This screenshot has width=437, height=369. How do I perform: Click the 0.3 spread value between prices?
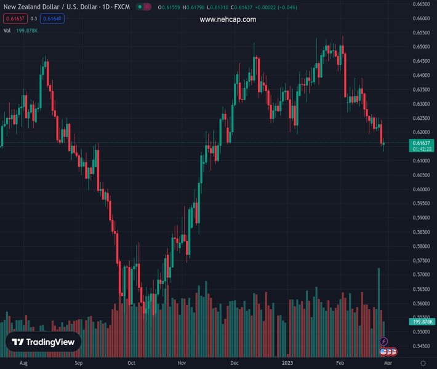[x=34, y=18]
